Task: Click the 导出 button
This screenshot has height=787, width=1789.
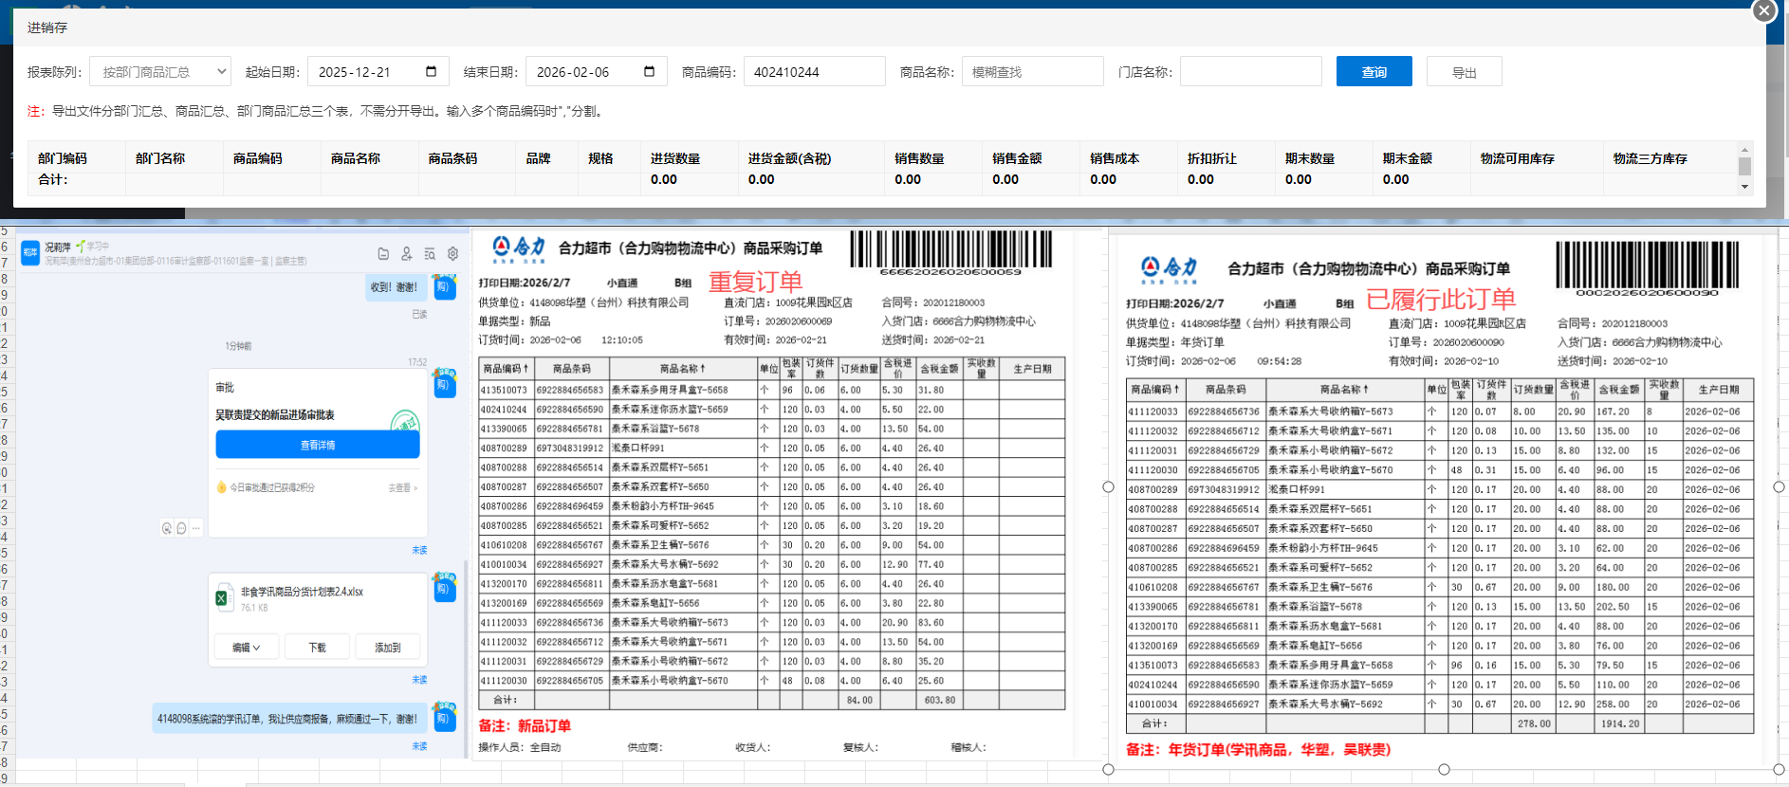Action: tap(1464, 72)
